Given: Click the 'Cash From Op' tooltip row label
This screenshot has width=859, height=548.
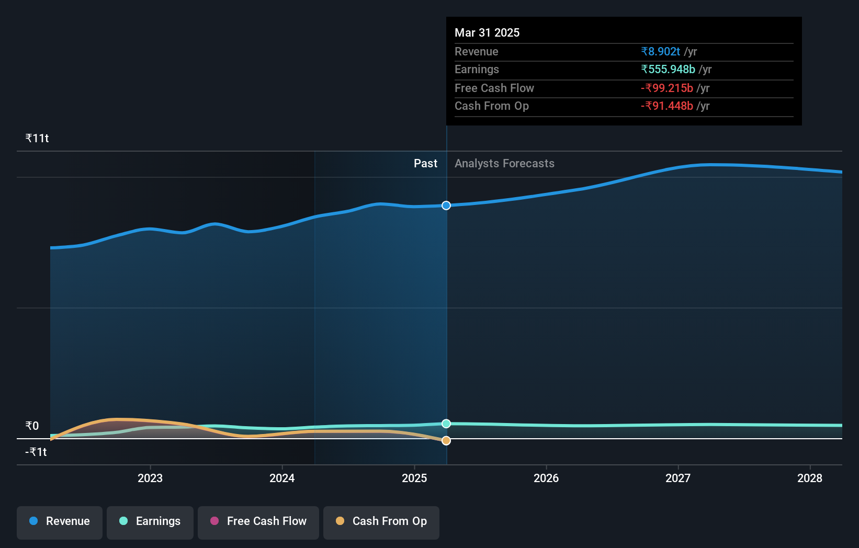Looking at the screenshot, I should (492, 106).
